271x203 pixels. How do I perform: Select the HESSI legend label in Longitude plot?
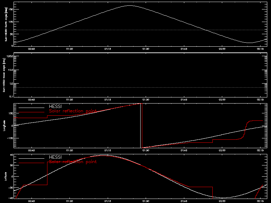click(x=55, y=106)
